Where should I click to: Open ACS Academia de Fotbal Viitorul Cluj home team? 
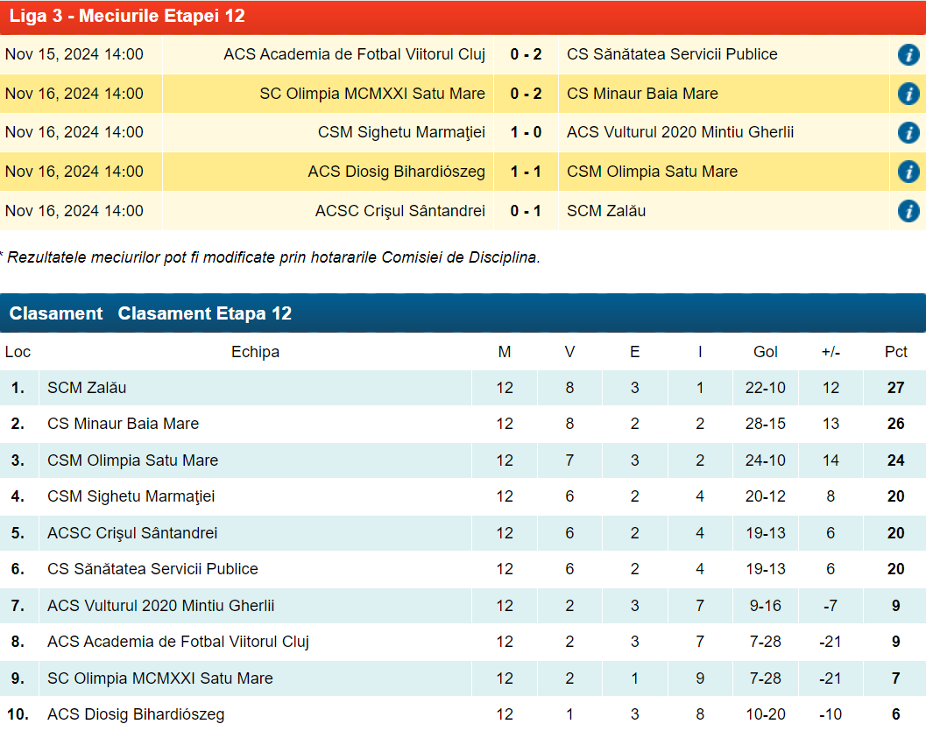(x=354, y=54)
